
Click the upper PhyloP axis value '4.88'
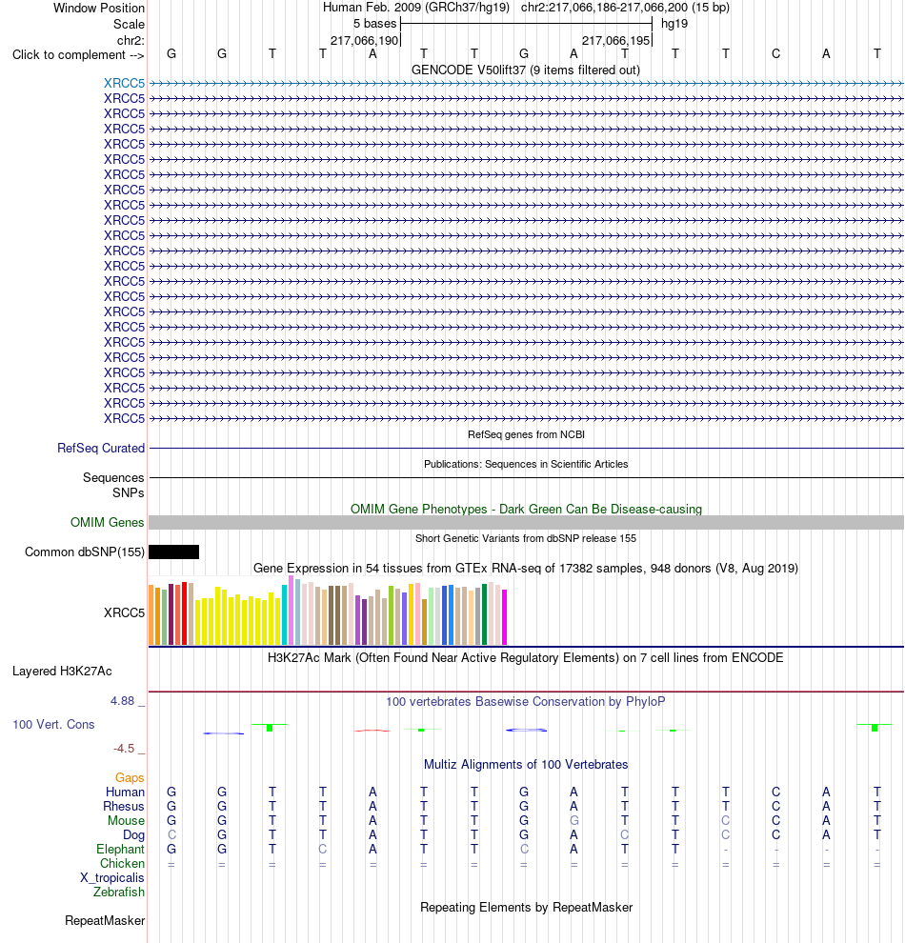[x=122, y=701]
